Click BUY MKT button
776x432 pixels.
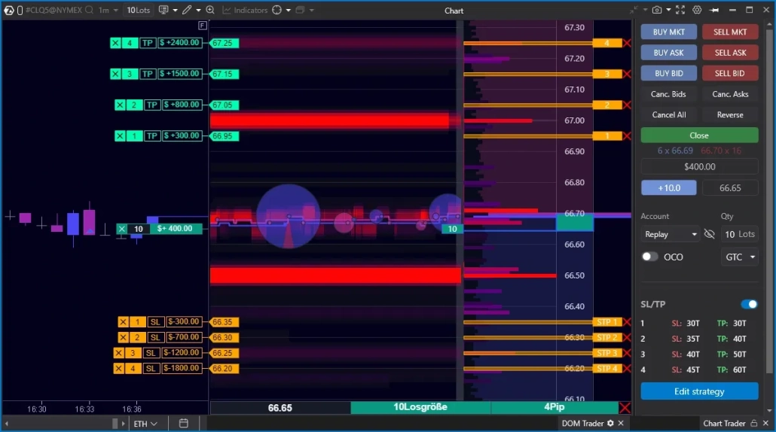coord(668,32)
